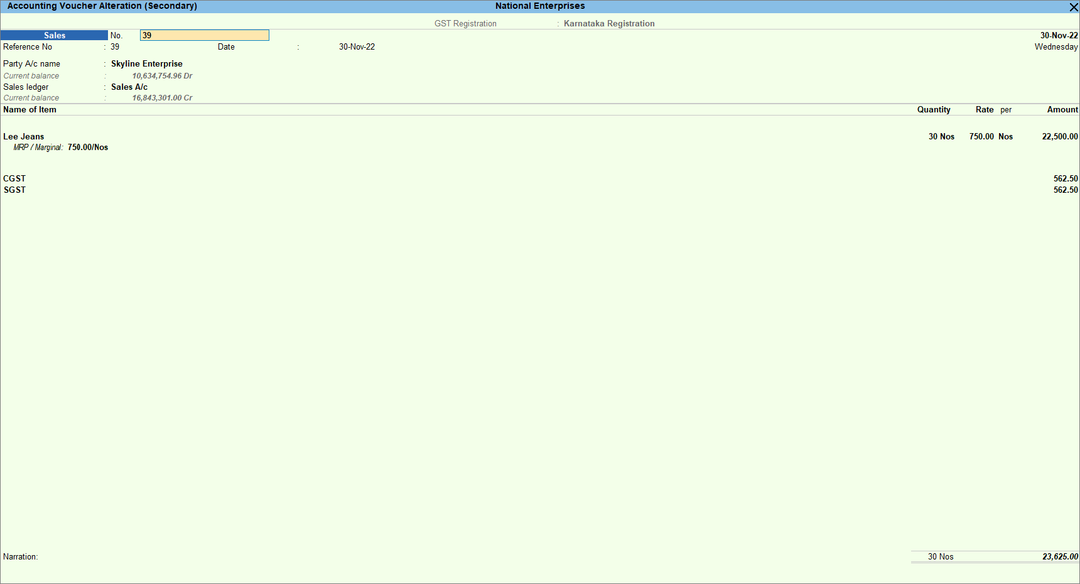
Task: Click the quantity 30 Nos for Lee Jeans
Action: (941, 136)
